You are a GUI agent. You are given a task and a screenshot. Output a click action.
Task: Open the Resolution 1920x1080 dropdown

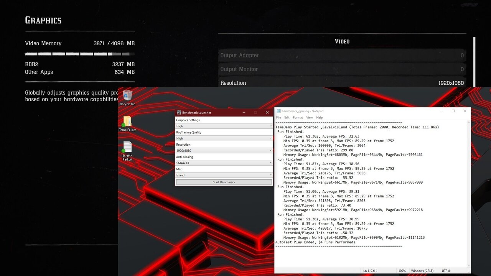(x=224, y=151)
